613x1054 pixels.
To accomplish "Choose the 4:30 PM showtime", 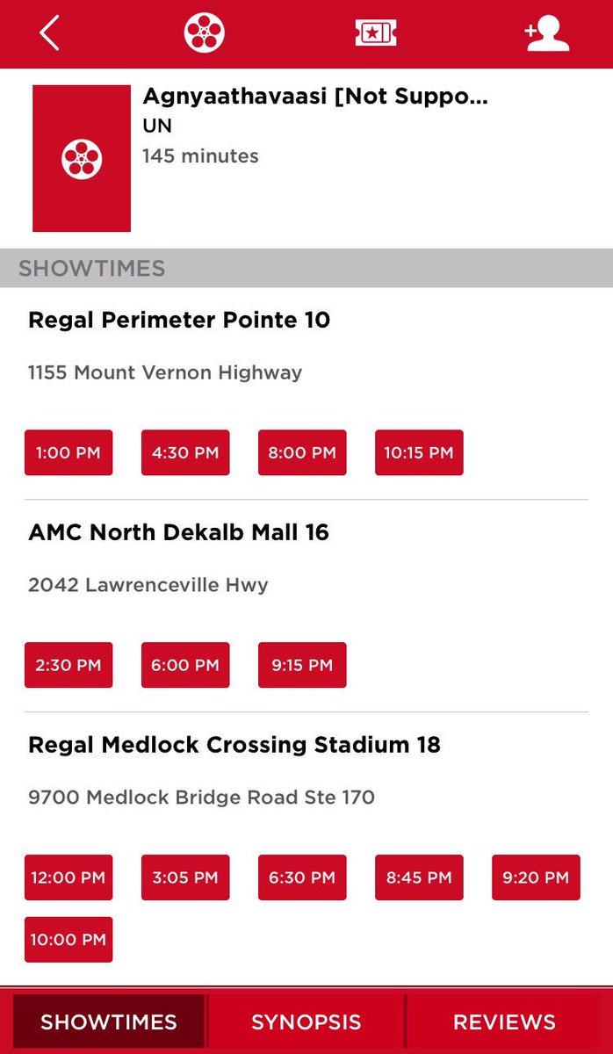I will coord(185,453).
